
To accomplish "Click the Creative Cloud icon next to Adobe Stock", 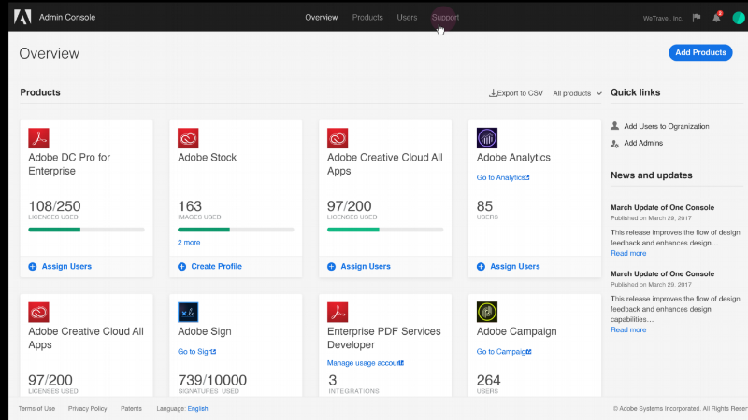I will [x=338, y=138].
